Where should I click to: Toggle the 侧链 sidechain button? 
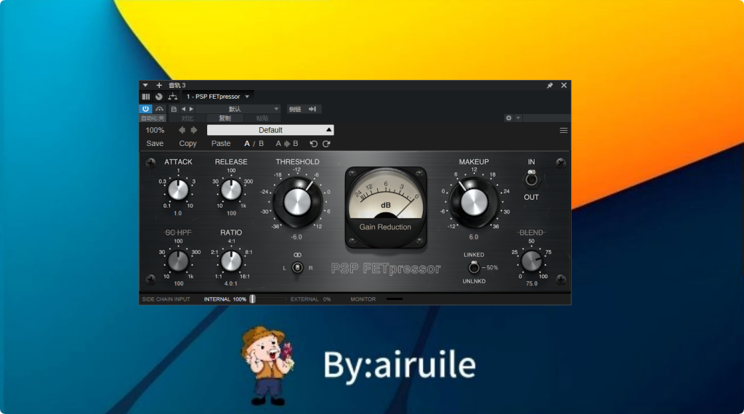(295, 109)
